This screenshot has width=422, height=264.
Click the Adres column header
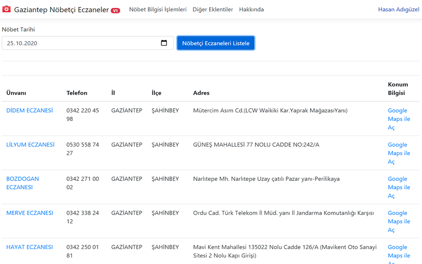pos(201,93)
